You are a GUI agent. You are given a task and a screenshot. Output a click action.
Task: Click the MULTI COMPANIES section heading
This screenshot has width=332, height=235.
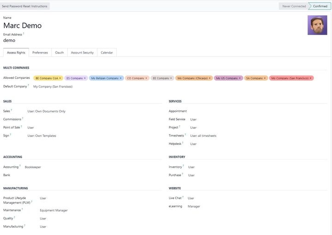click(x=16, y=68)
